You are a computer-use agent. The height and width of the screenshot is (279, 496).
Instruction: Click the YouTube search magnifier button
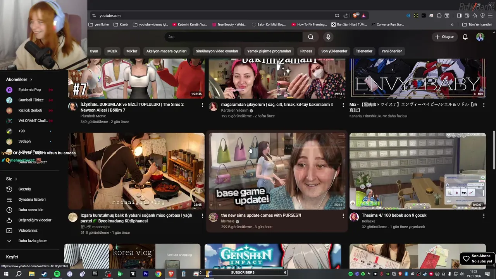tap(311, 37)
